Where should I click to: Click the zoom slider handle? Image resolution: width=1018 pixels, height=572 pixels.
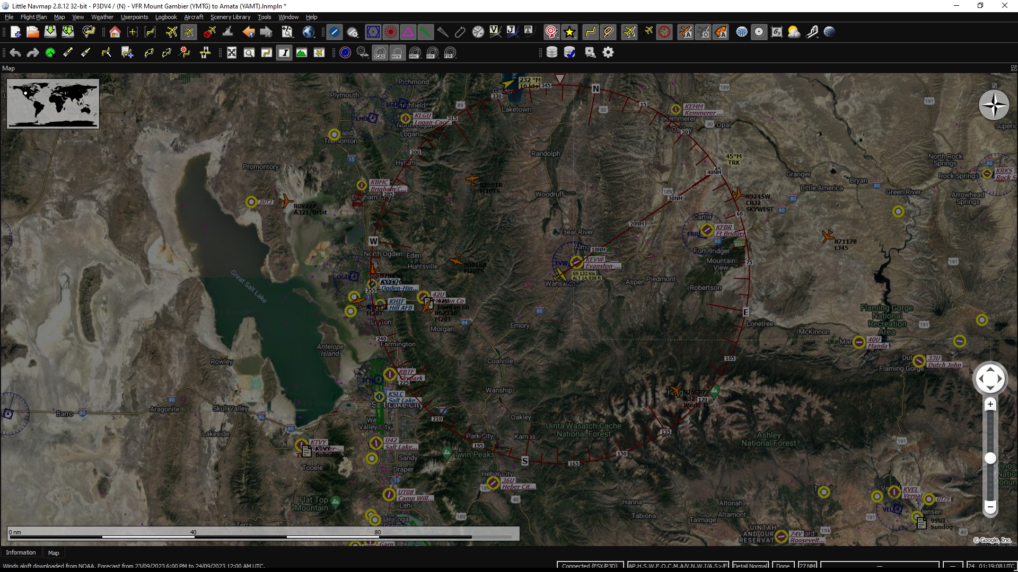coord(990,458)
